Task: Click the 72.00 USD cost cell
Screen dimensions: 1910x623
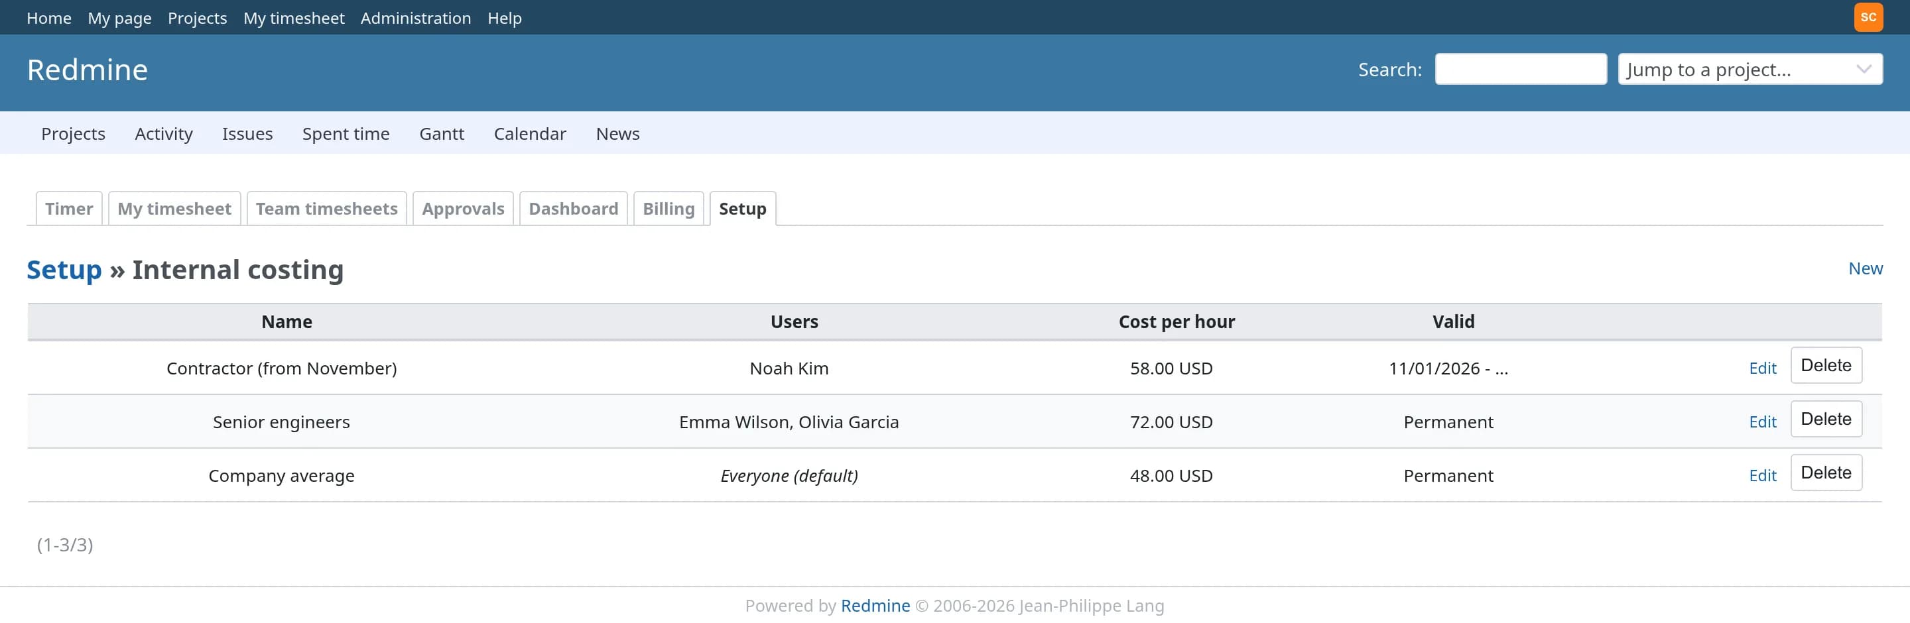Action: 1171,422
